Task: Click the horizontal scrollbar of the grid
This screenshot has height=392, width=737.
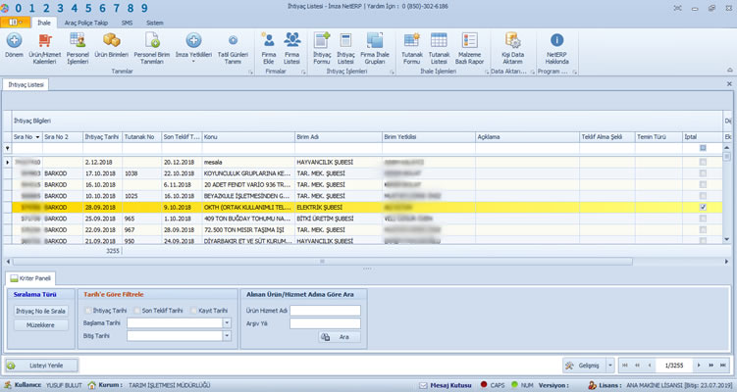Action: point(323,261)
